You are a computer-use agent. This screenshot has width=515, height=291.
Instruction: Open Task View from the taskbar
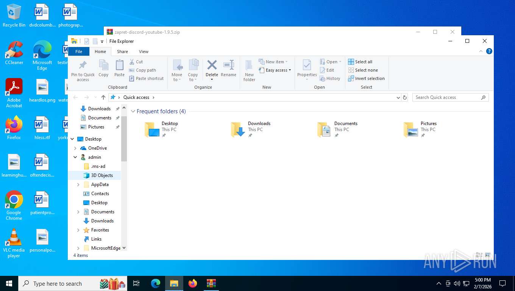pos(136,283)
